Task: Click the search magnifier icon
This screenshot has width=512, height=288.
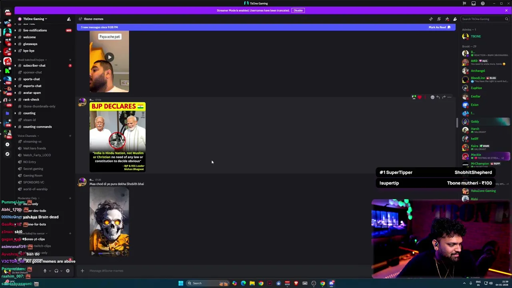Action: 506,19
